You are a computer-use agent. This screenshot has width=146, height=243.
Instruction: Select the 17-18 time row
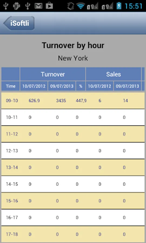[x=73, y=234]
